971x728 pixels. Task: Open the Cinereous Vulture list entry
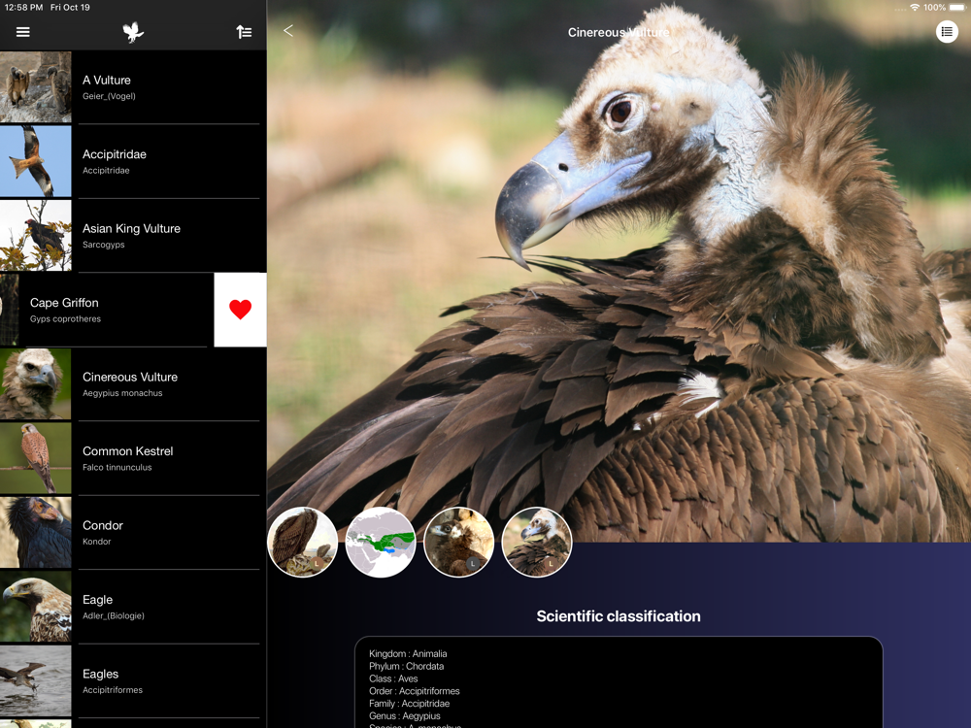coord(133,384)
